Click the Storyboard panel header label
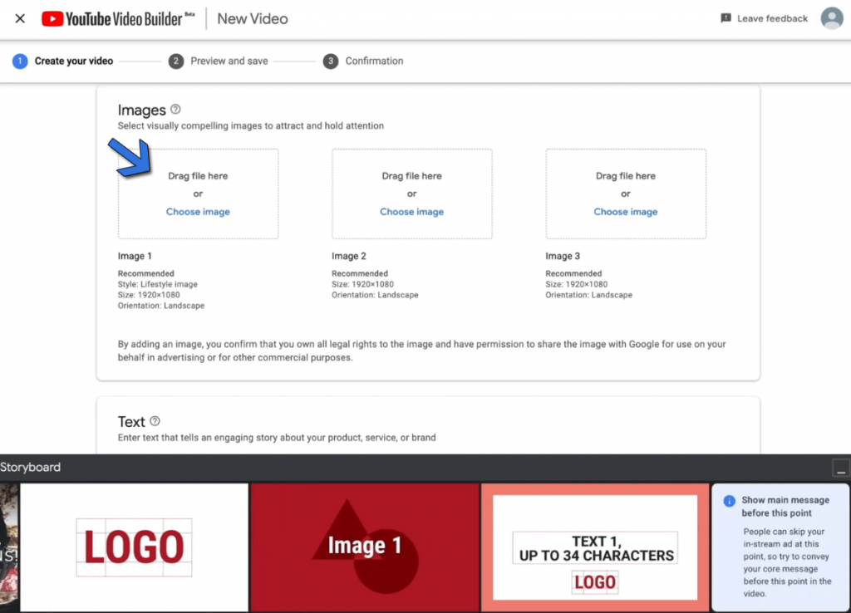This screenshot has height=613, width=851. pos(31,467)
